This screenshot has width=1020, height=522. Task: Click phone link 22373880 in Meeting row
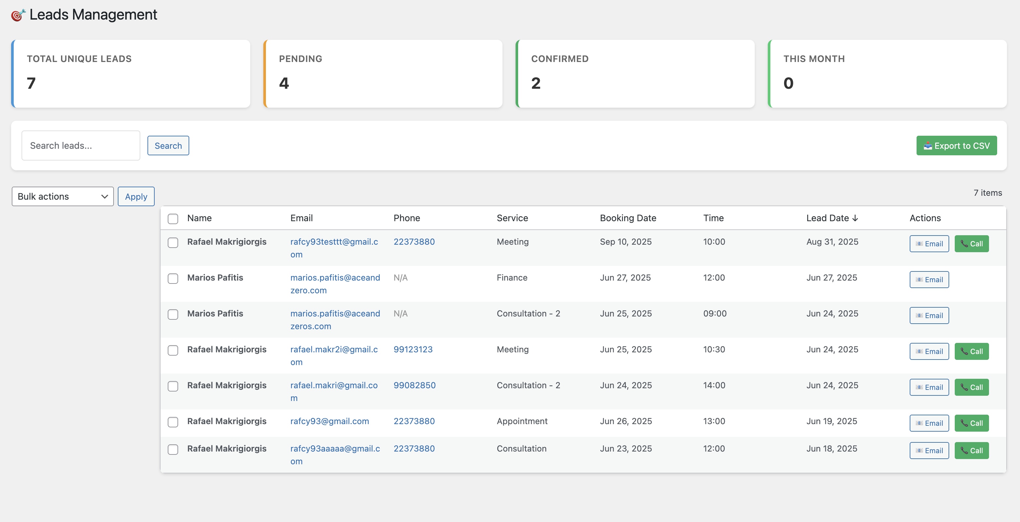click(414, 242)
